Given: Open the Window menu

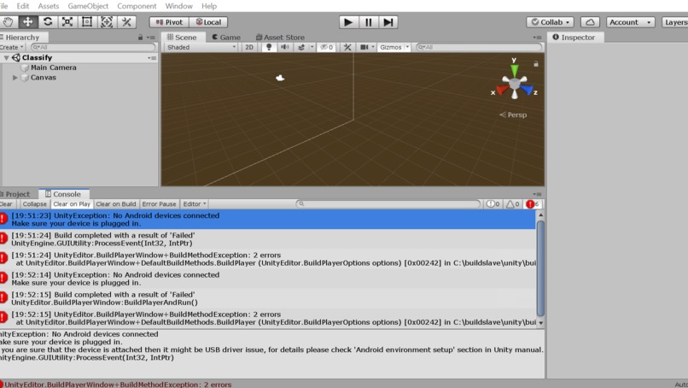Looking at the screenshot, I should tap(178, 6).
